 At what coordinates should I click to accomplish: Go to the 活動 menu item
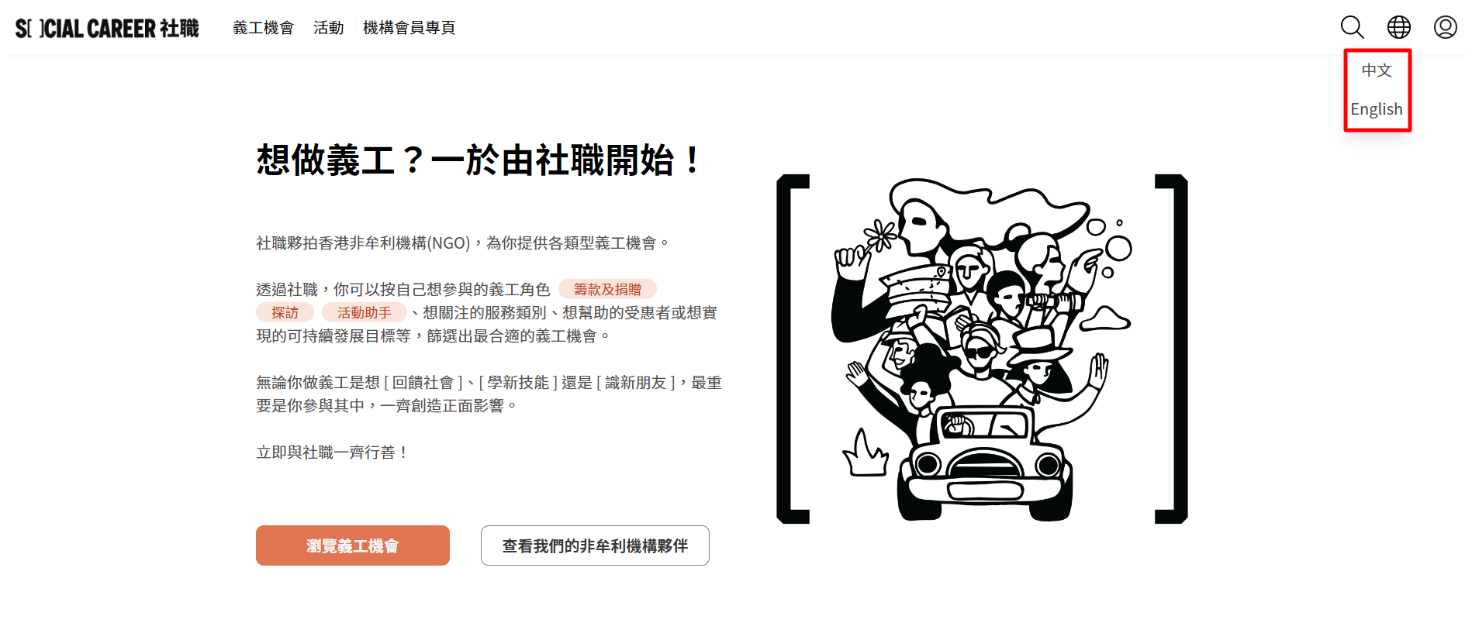pyautogui.click(x=328, y=28)
